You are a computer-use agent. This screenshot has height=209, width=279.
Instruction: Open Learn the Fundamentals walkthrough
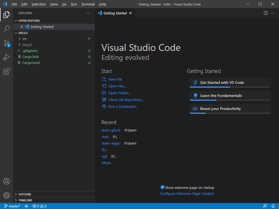[x=230, y=96]
